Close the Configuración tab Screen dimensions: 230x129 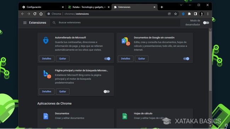pos(63,7)
